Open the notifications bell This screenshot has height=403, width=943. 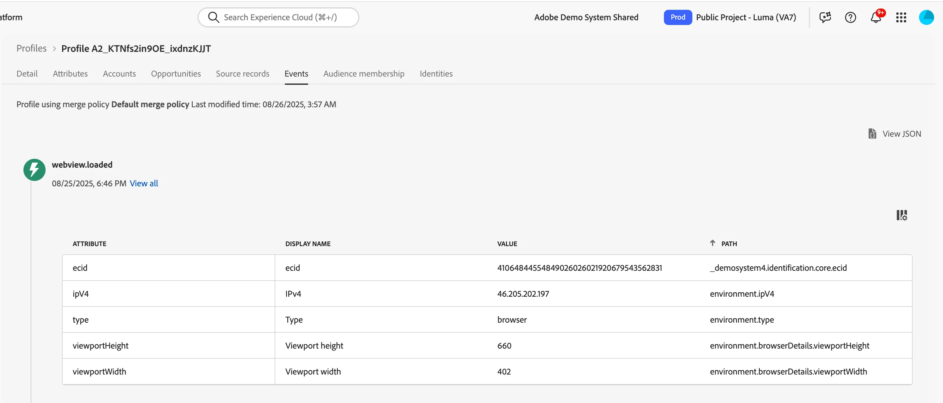click(x=876, y=17)
